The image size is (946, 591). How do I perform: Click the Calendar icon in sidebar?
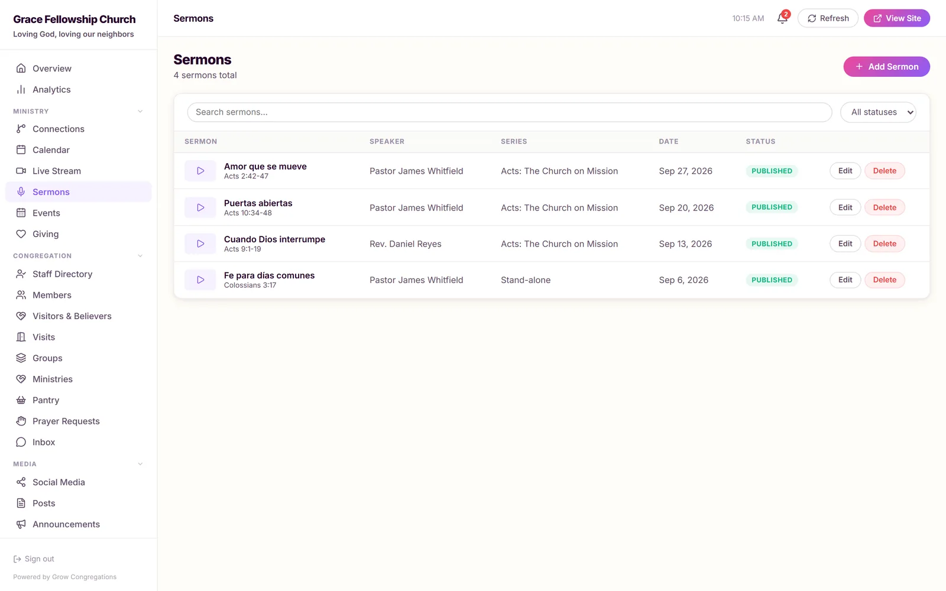[21, 150]
